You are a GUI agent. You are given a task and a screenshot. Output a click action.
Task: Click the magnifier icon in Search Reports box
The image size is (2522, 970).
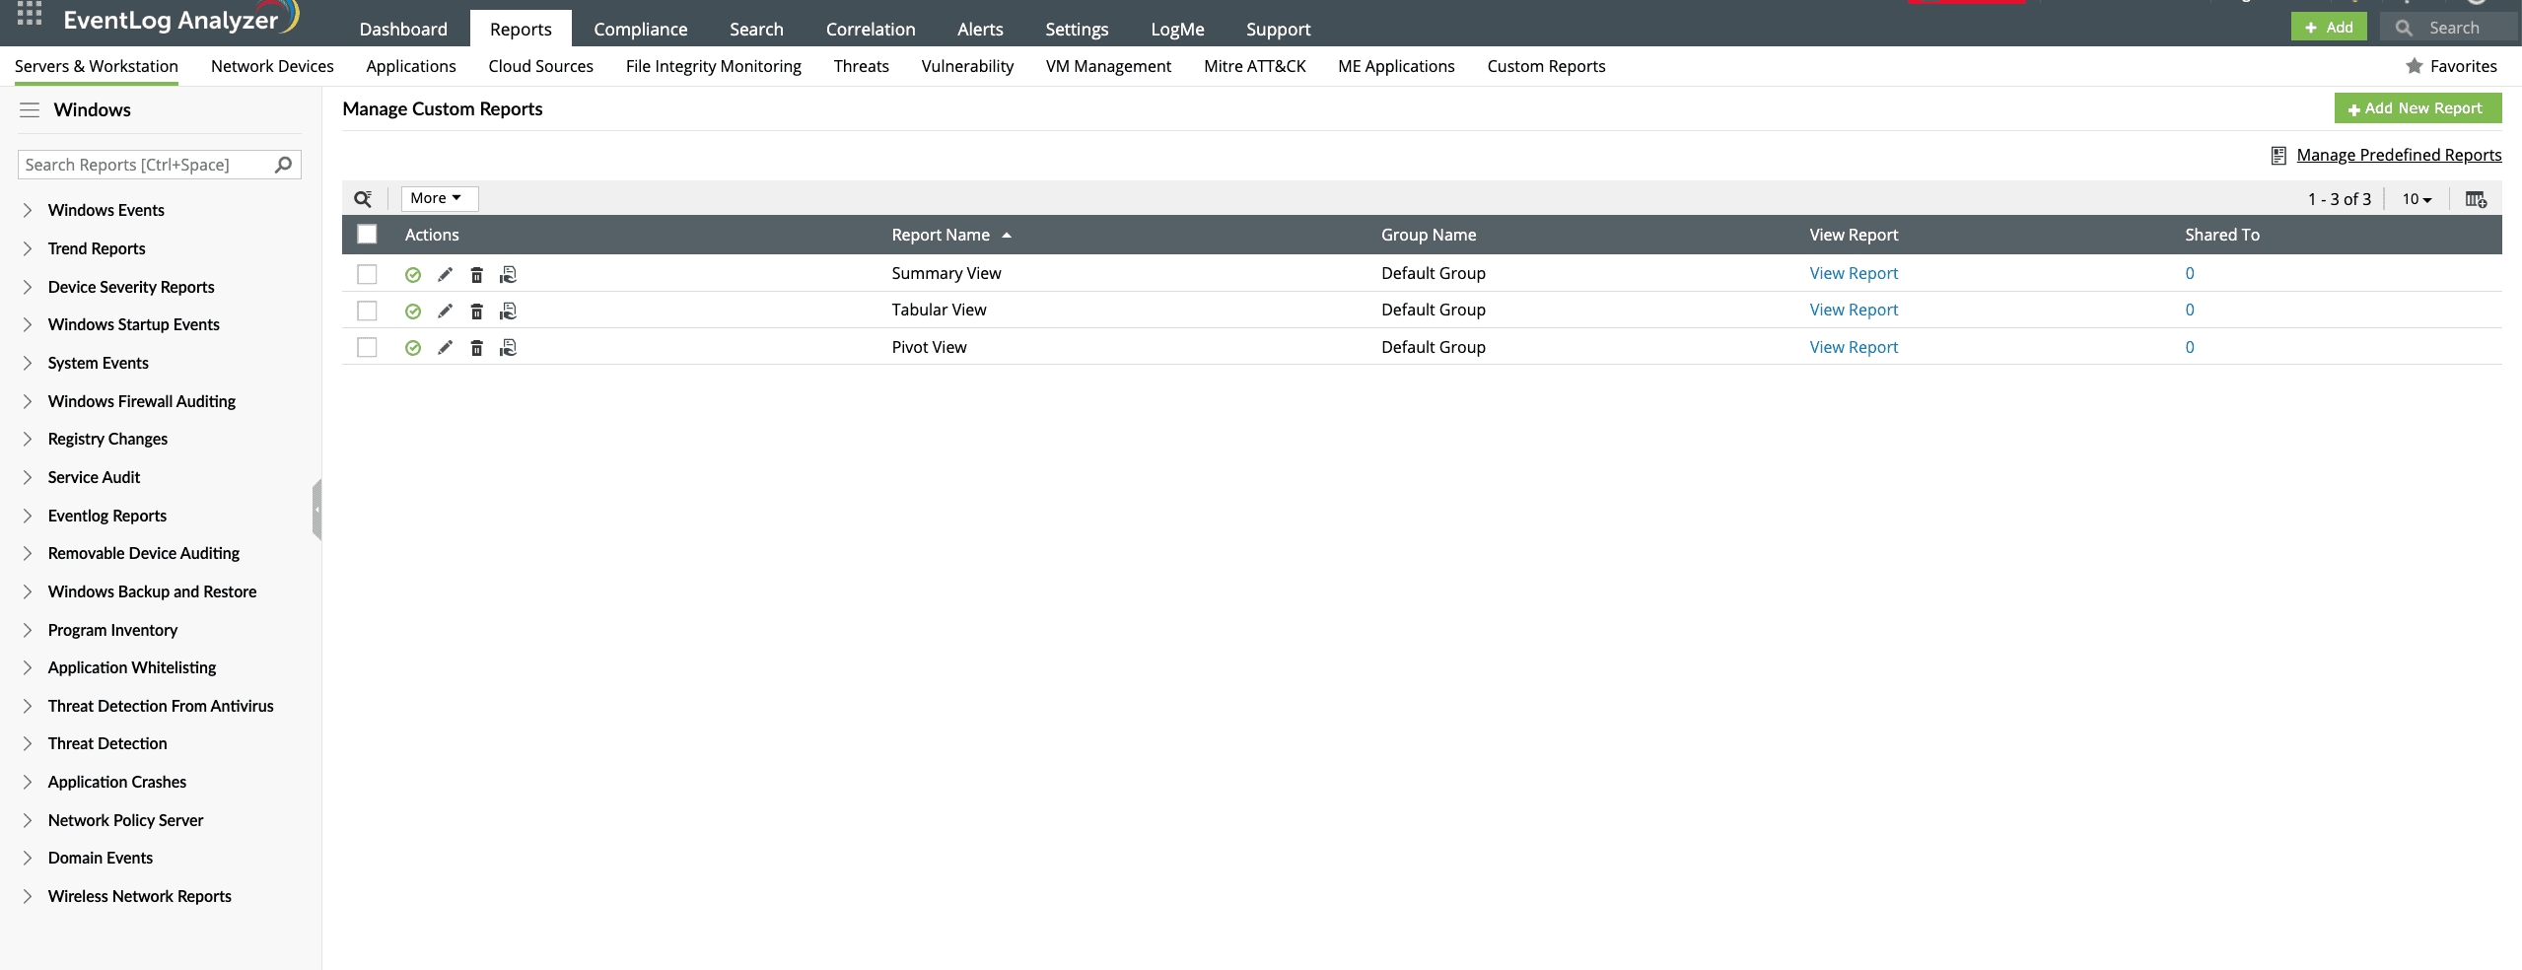[283, 165]
